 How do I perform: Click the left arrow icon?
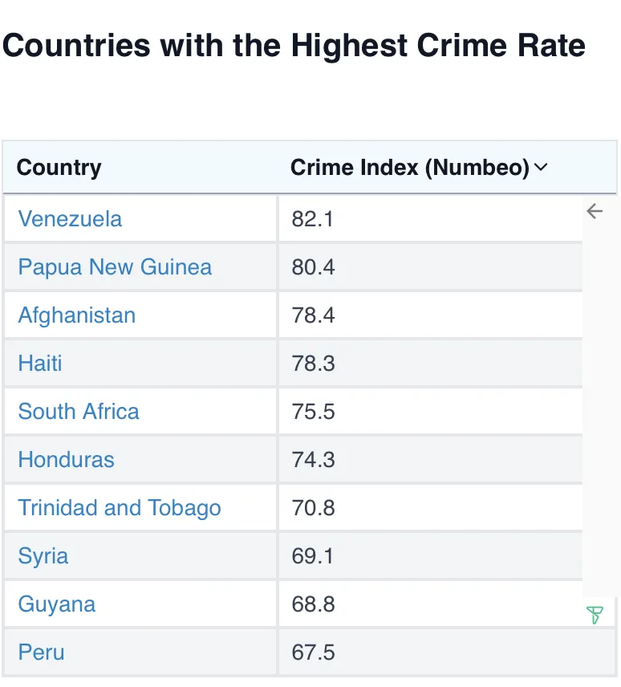click(595, 211)
